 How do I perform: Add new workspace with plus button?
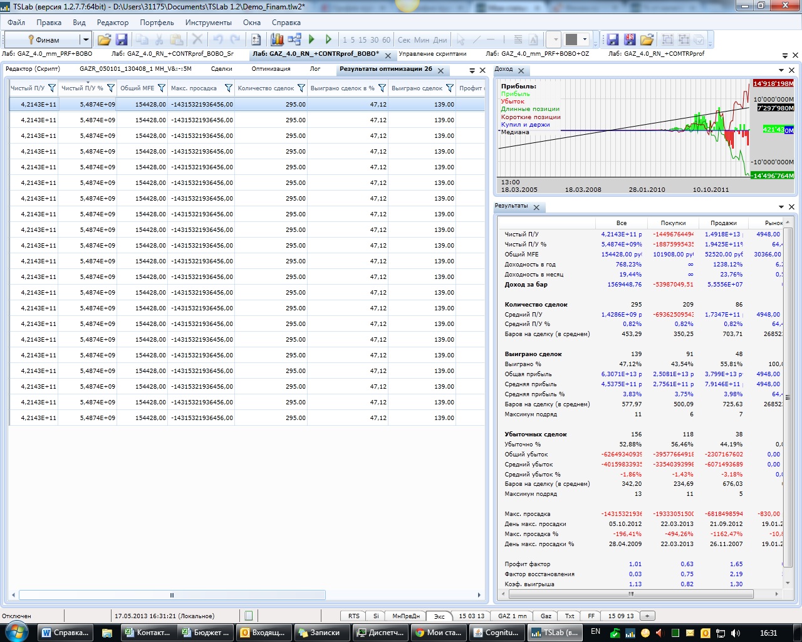pyautogui.click(x=647, y=616)
